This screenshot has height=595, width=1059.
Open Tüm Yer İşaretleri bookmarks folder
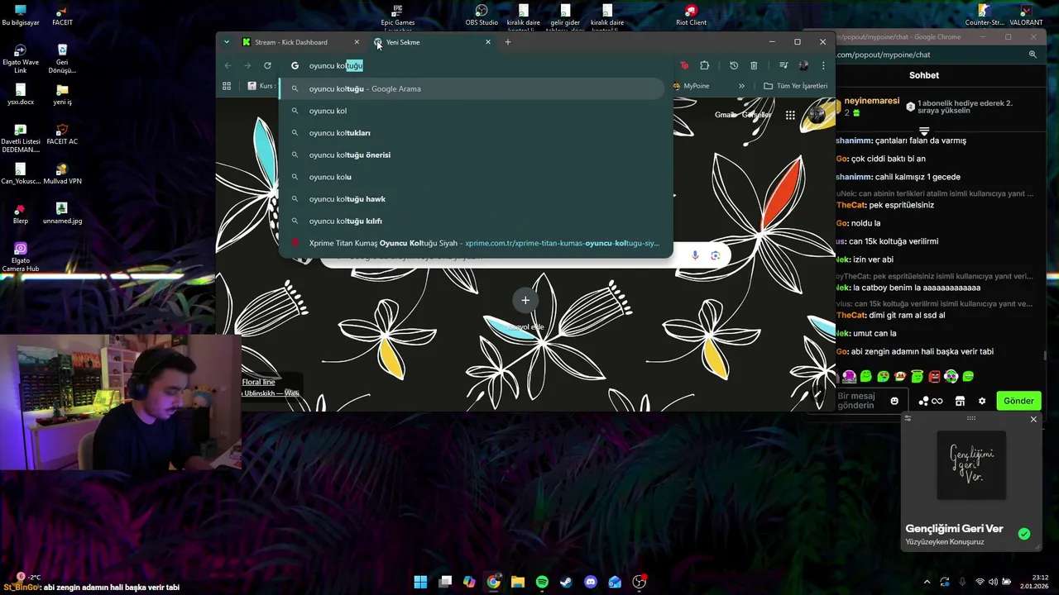795,86
